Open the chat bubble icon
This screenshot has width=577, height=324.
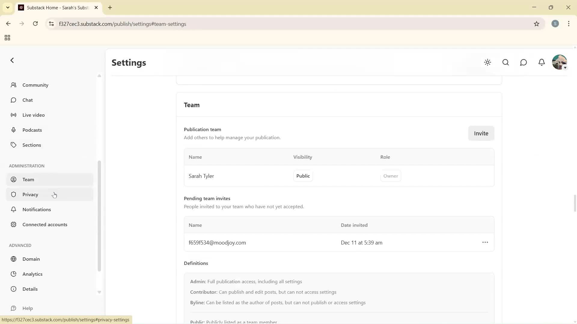[524, 62]
